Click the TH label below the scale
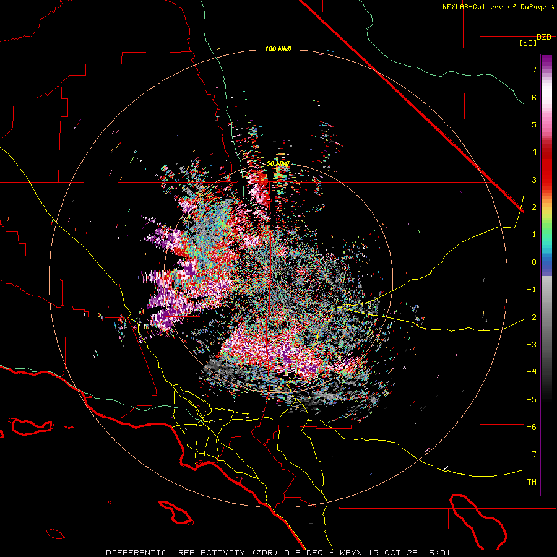 coord(532,482)
